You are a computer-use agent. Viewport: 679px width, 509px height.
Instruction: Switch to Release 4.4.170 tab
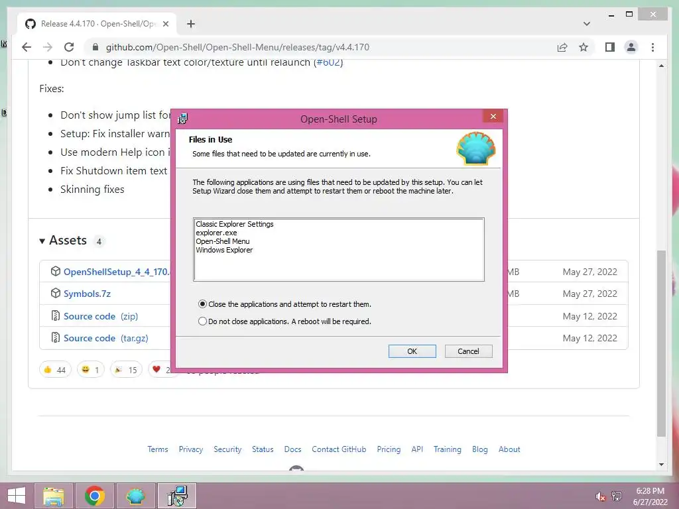coord(96,24)
